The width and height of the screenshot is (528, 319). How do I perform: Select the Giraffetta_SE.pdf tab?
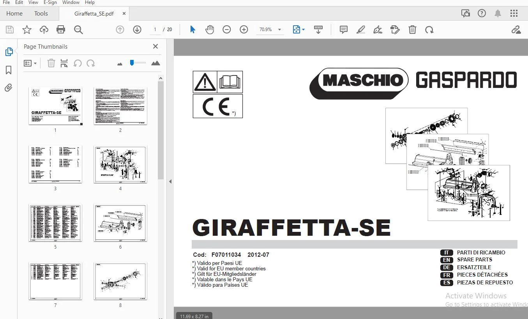[x=94, y=13]
